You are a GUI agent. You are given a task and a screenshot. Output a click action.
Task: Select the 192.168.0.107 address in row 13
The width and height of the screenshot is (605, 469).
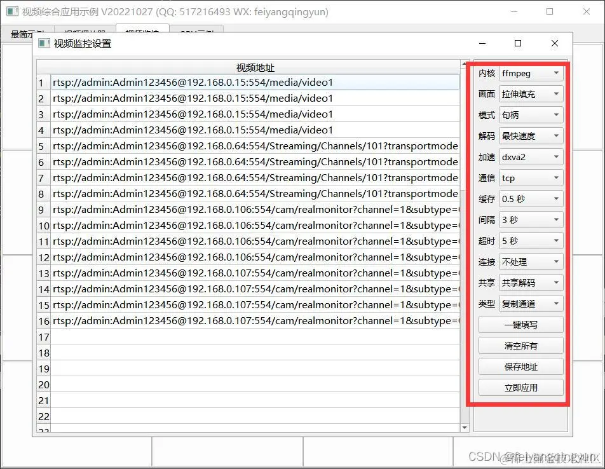[255, 273]
